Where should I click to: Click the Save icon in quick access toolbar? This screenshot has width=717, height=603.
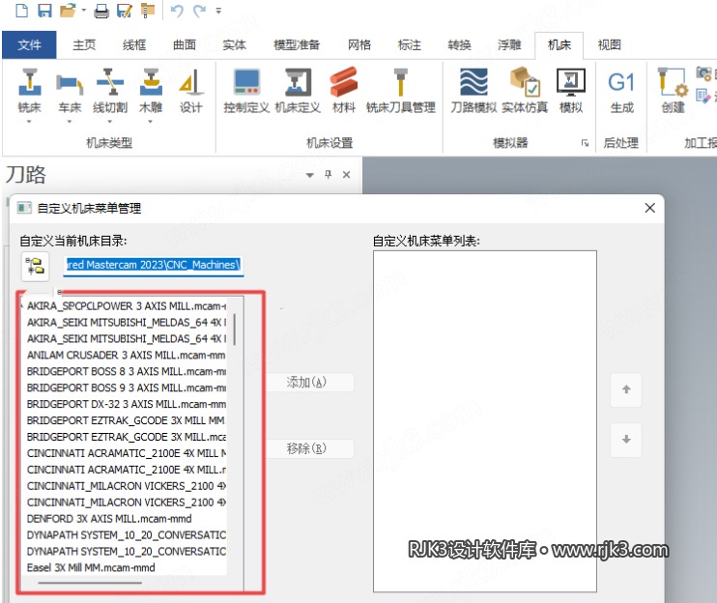44,10
